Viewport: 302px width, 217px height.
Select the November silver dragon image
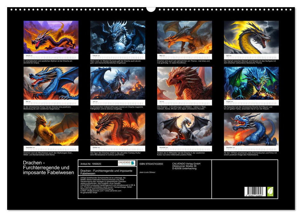point(184,129)
